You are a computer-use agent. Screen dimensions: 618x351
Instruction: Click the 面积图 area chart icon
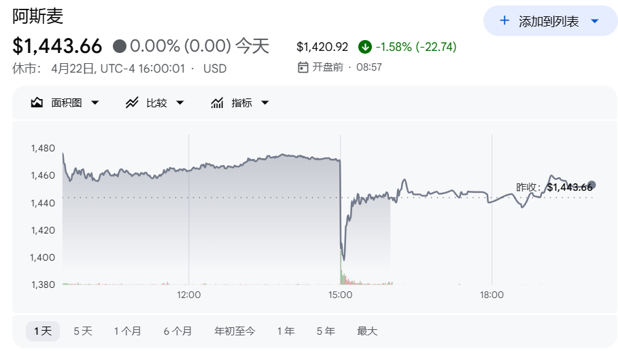tap(37, 103)
